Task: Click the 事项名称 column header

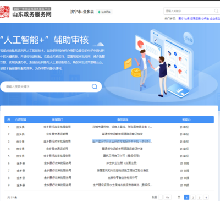Action: click(123, 119)
